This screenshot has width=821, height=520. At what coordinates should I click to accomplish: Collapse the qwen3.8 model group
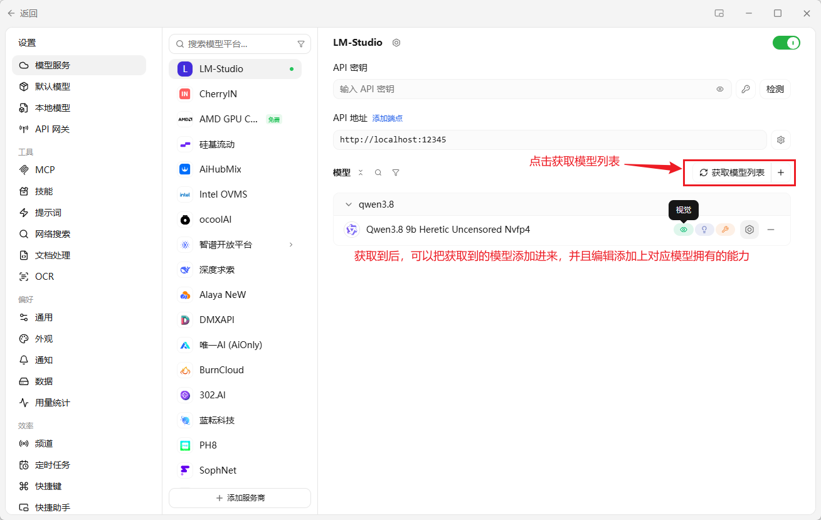349,204
